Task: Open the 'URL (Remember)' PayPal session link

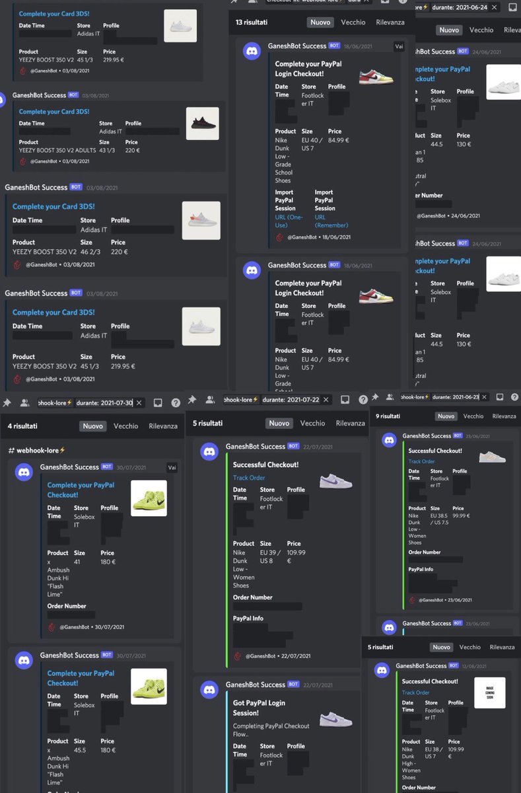Action: [x=331, y=221]
